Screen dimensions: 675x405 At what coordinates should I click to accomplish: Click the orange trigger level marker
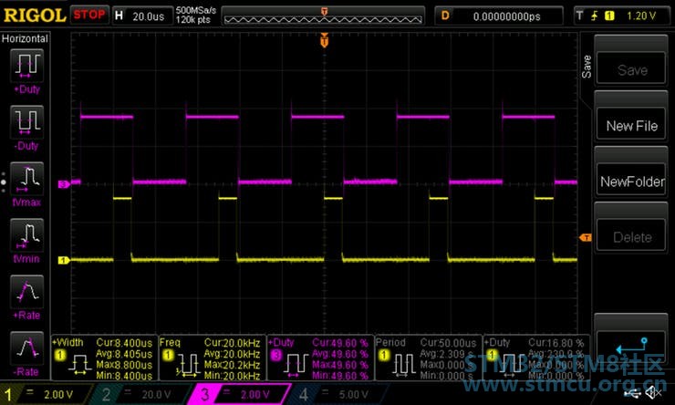586,237
